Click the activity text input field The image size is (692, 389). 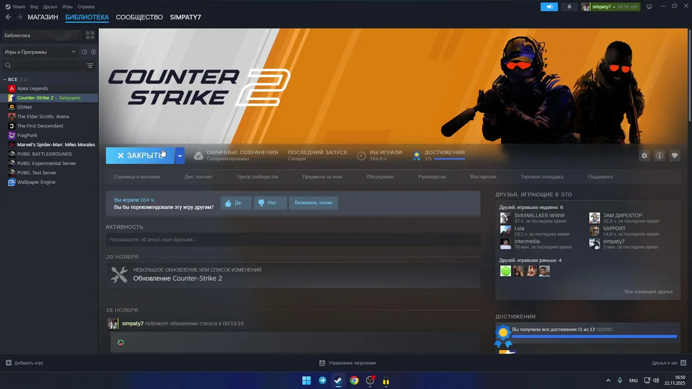[x=293, y=239]
